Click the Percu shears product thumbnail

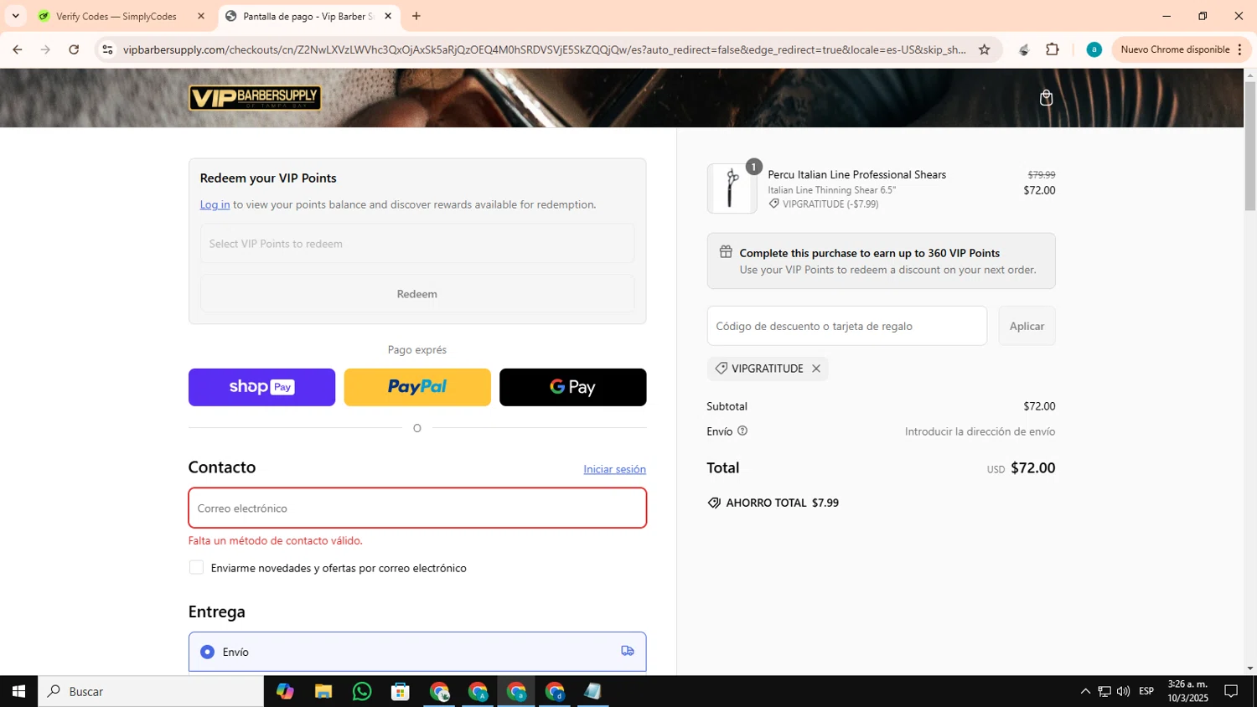point(732,188)
